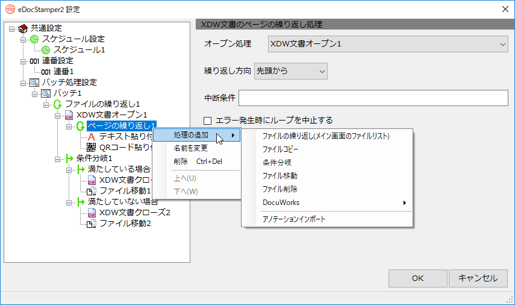This screenshot has height=305, width=515.
Task: Click the バッチ処理設定 gear icon
Action: point(34,83)
